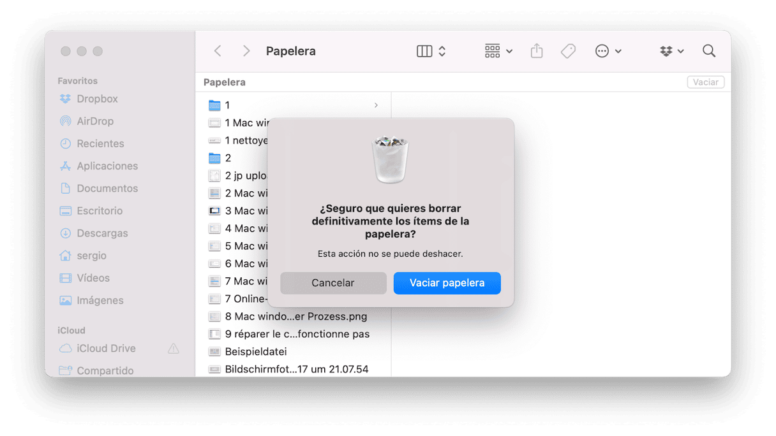Click the small Vaciar button
This screenshot has width=776, height=436.
coord(705,82)
